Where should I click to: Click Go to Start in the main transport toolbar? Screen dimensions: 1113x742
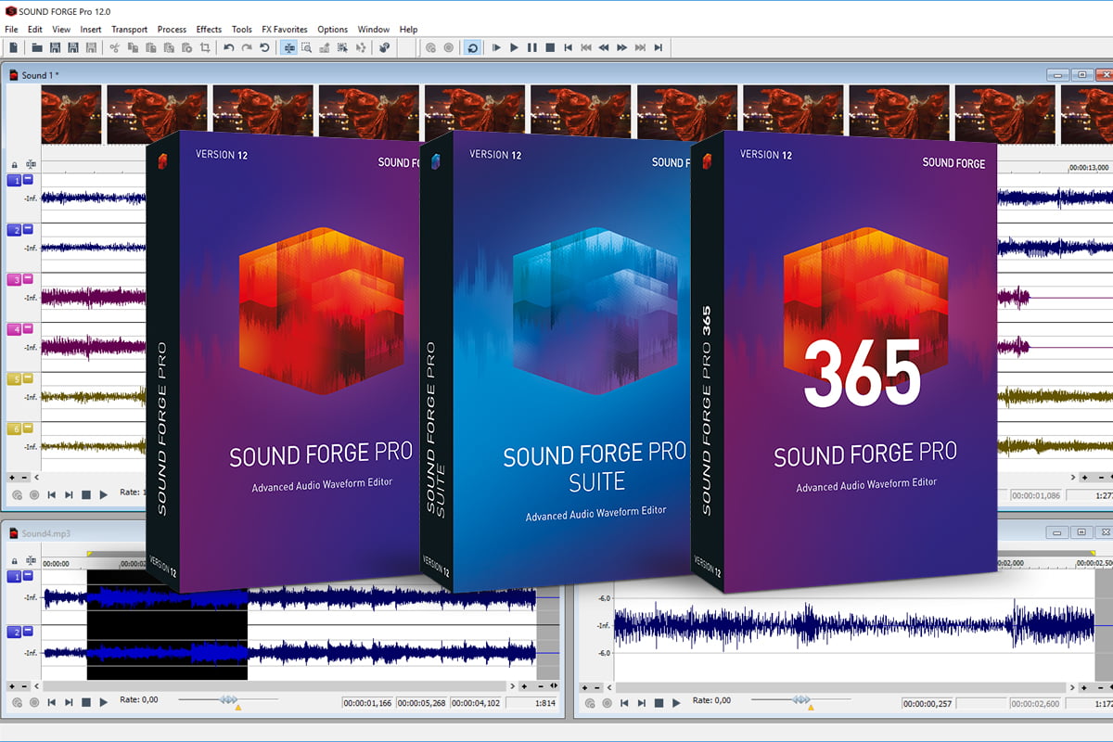(568, 47)
